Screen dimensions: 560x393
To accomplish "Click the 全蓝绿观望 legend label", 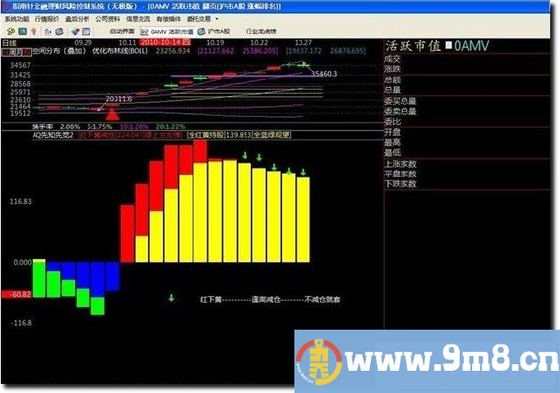I will click(272, 135).
